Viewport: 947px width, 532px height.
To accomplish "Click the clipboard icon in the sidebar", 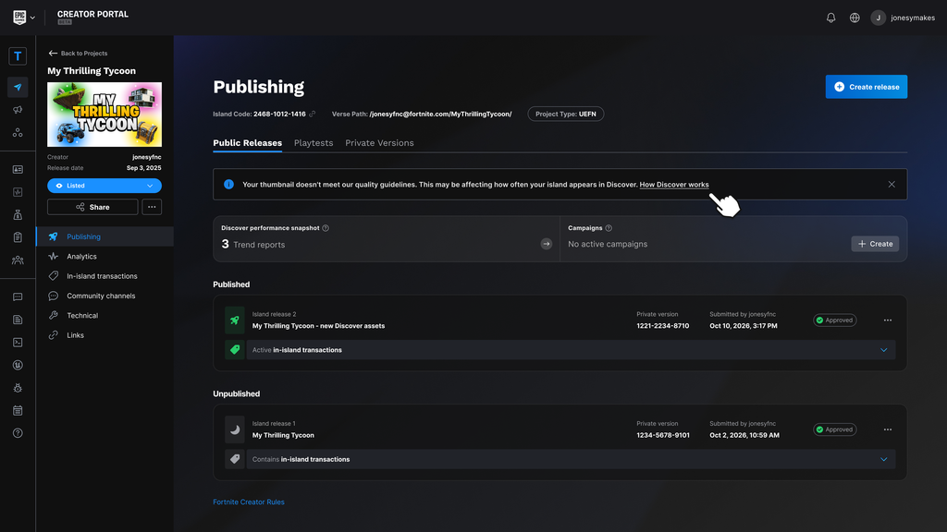I will (18, 237).
